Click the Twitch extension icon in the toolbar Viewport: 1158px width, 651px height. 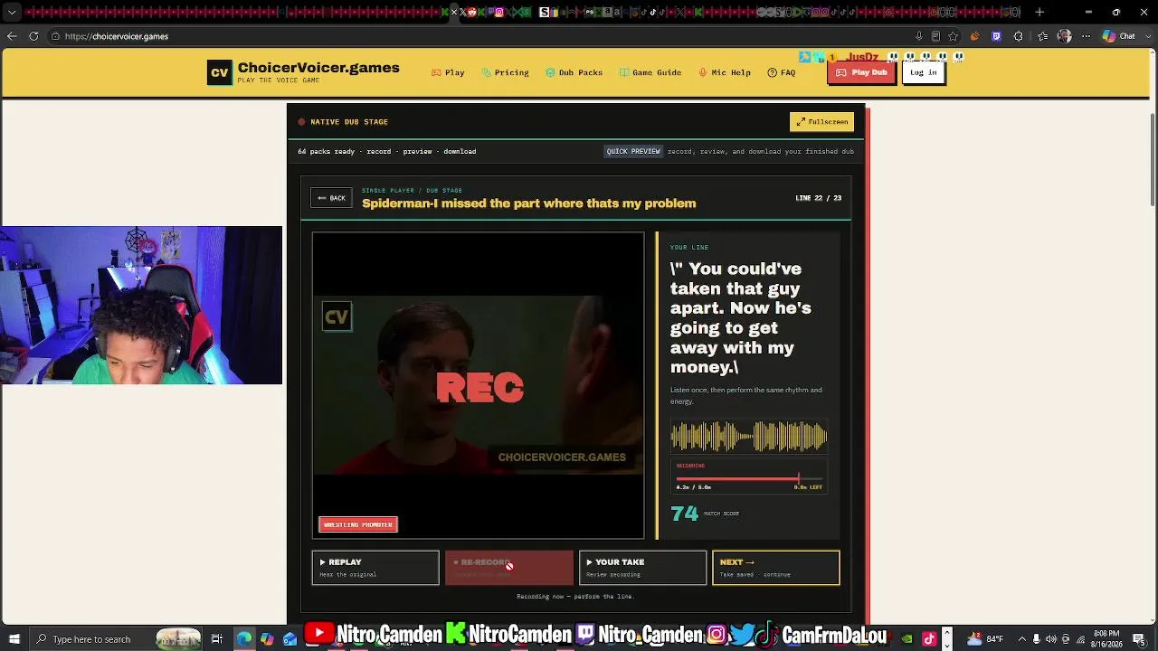(x=996, y=36)
